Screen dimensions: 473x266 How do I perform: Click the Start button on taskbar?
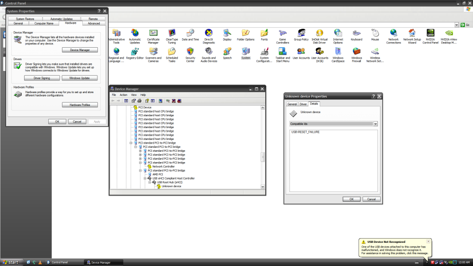point(10,262)
